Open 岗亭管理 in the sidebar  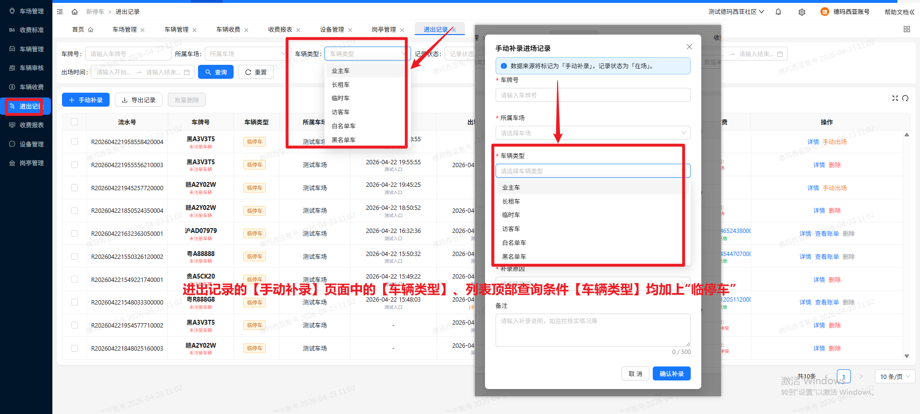26,163
